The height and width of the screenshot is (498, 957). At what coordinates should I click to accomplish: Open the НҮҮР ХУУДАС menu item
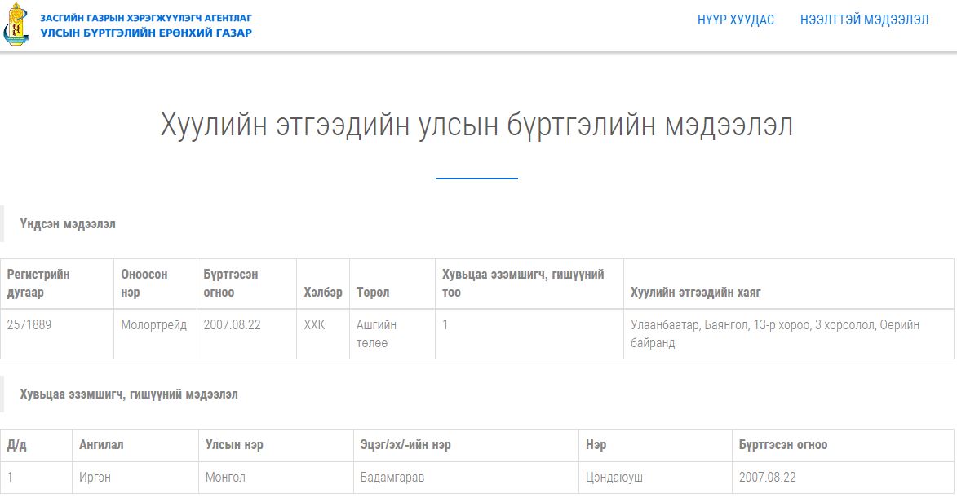tap(735, 20)
